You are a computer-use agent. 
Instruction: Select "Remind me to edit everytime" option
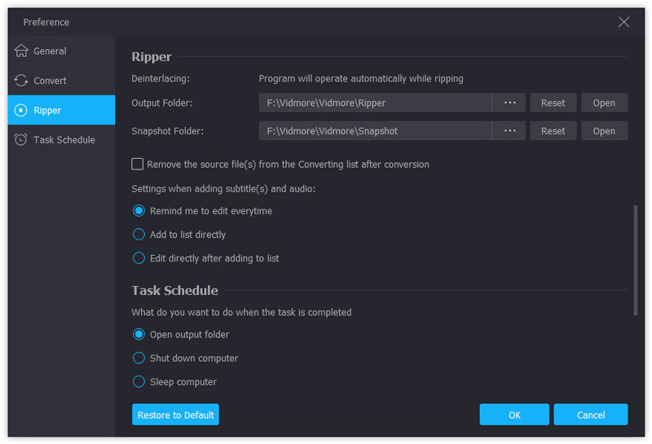139,211
